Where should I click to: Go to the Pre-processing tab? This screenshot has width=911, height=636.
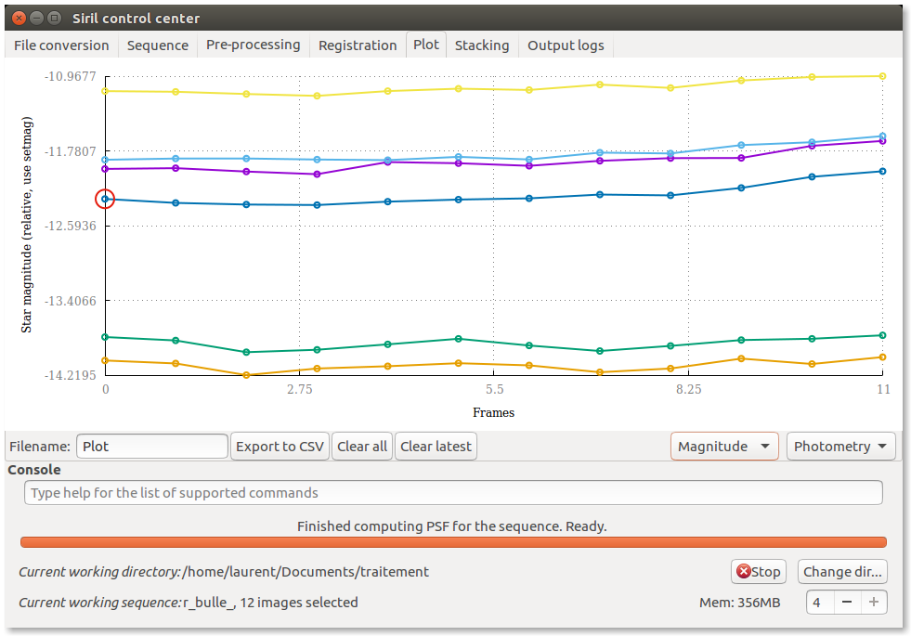[253, 45]
